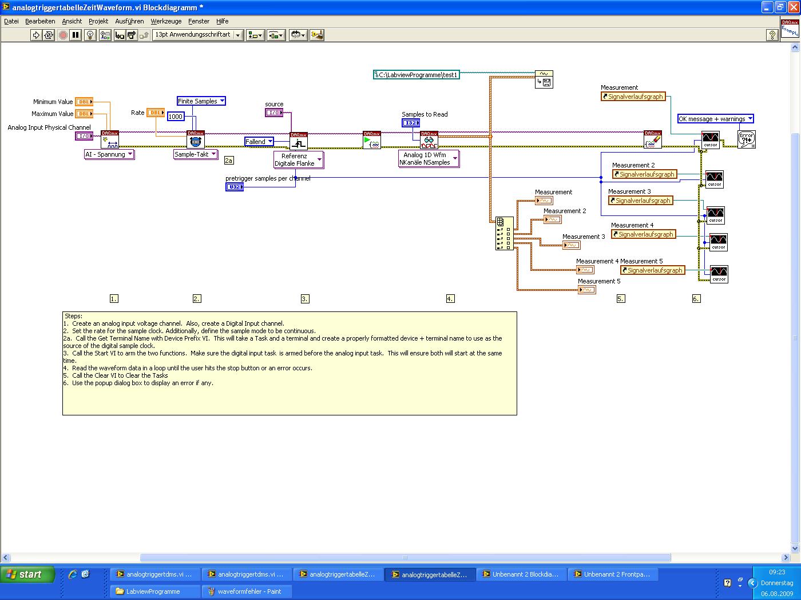Click the Simple Error Handler node
The image size is (801, 600).
click(746, 139)
